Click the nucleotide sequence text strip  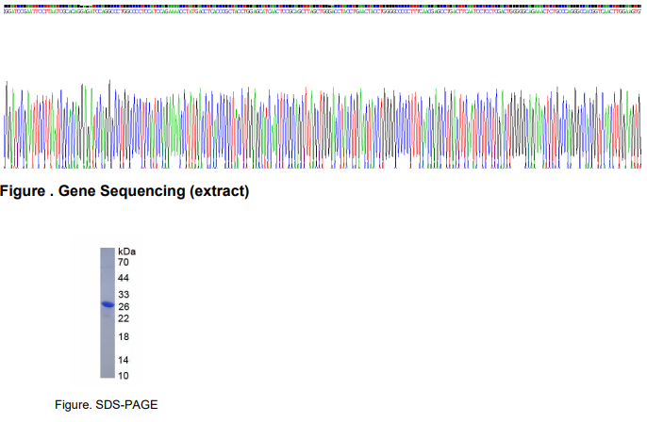323,11
